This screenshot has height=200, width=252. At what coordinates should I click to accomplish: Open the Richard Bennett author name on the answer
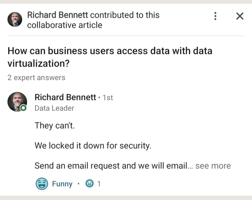coord(65,97)
